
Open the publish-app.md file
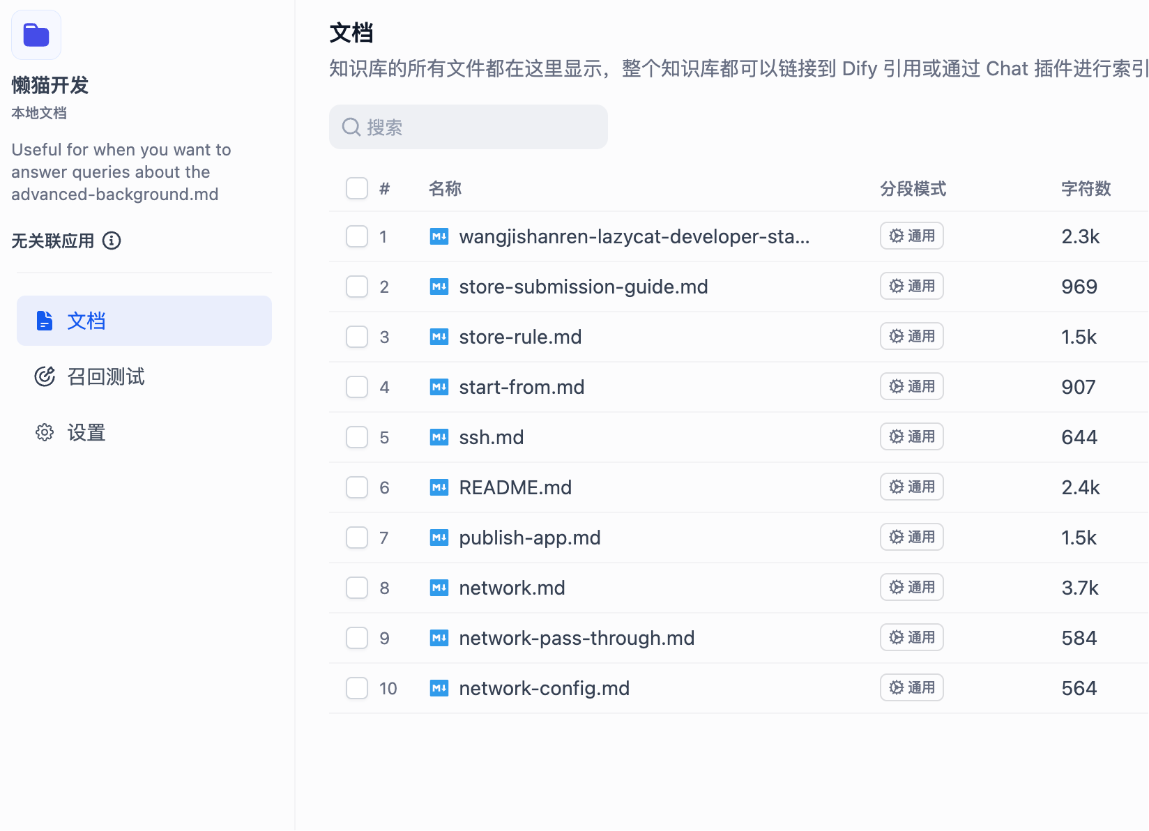click(530, 538)
